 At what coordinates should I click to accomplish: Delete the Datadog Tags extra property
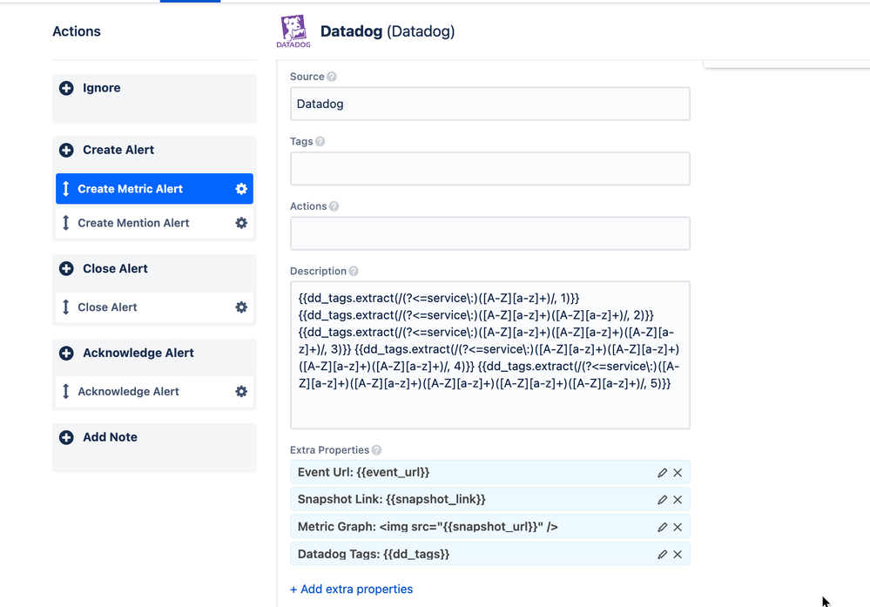coord(678,554)
